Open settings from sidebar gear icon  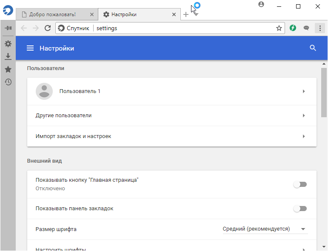click(8, 44)
